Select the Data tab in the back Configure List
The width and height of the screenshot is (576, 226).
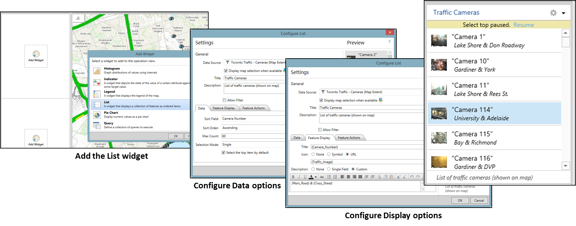click(201, 108)
